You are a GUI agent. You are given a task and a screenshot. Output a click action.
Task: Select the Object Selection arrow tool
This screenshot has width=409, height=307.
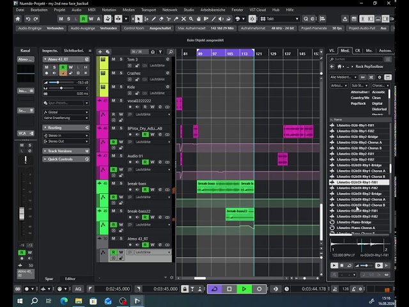click(x=139, y=19)
